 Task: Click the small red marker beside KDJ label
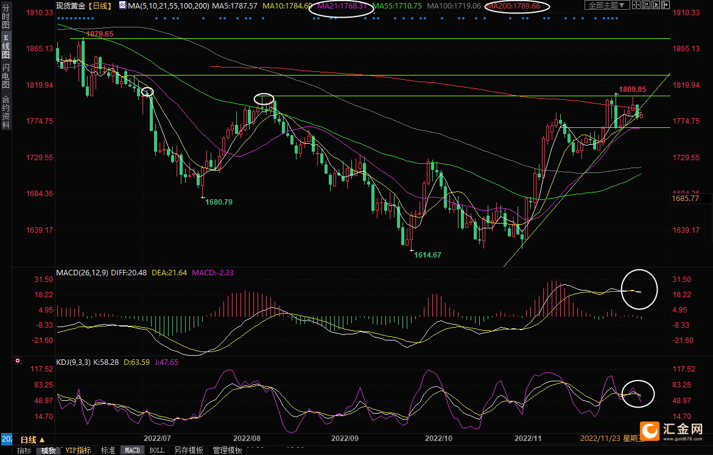(16, 361)
